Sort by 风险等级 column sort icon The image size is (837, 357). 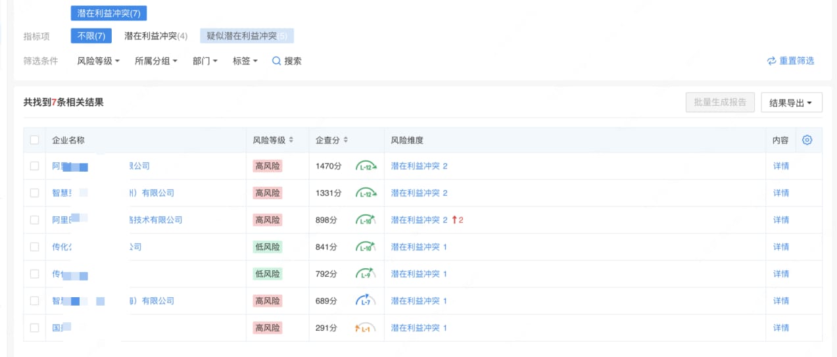point(291,141)
